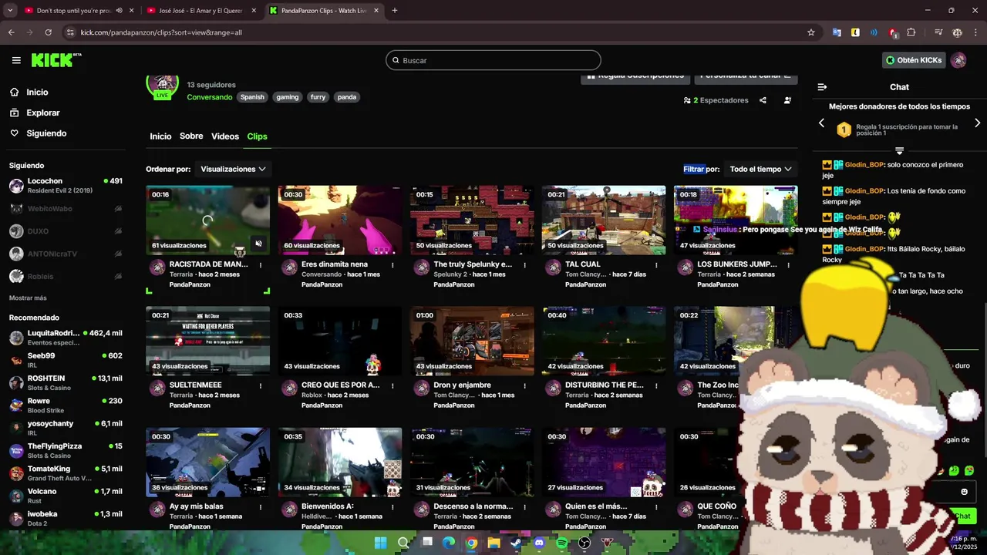987x555 pixels.
Task: Switch to the Videos channel tab
Action: point(225,136)
